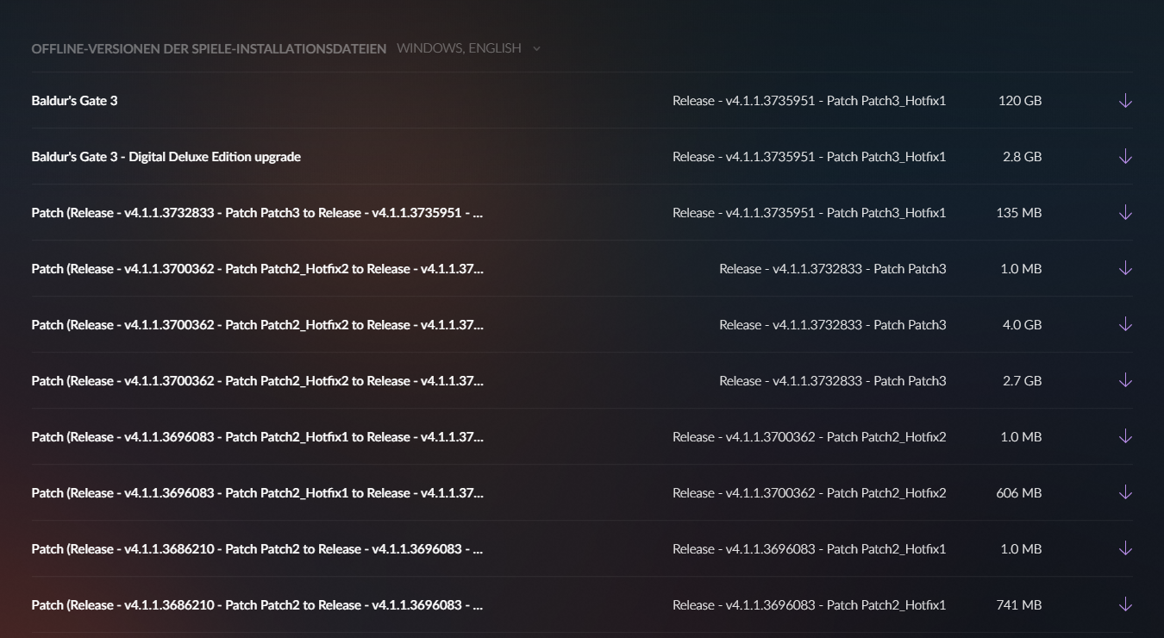Click Patch3 version label in 2.7 GB row
Viewport: 1164px width, 638px height.
(x=833, y=381)
